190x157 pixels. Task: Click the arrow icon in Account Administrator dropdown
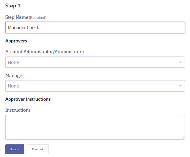click(x=180, y=62)
